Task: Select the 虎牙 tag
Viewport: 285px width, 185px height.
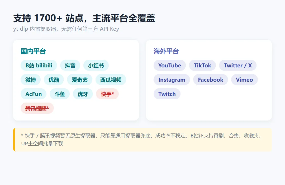Action: tap(83, 94)
